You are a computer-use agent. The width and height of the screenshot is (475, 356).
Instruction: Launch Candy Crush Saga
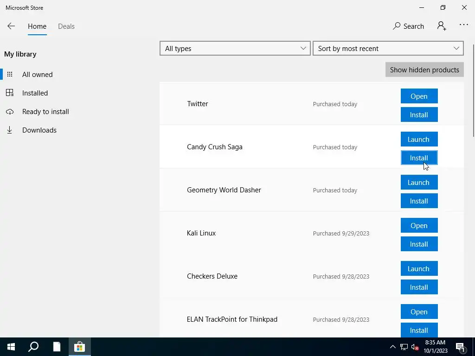pyautogui.click(x=419, y=139)
